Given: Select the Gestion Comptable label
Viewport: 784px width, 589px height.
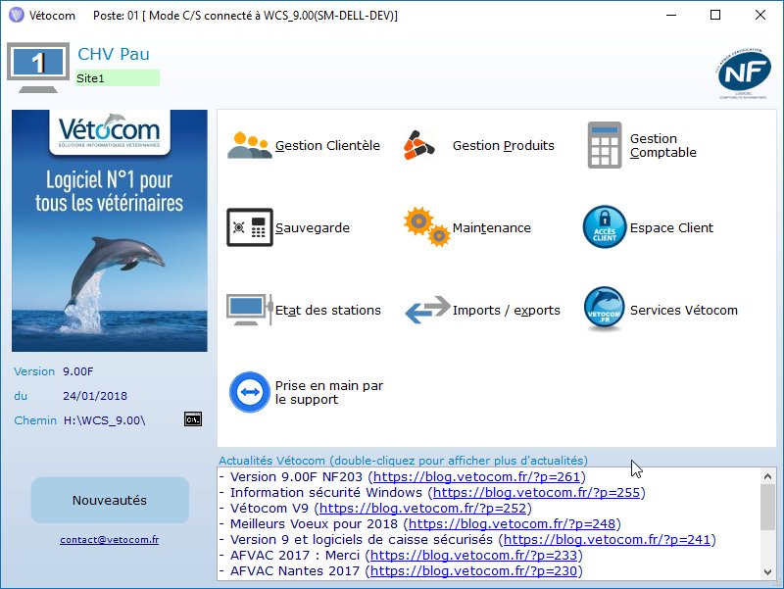Looking at the screenshot, I should pyautogui.click(x=663, y=145).
